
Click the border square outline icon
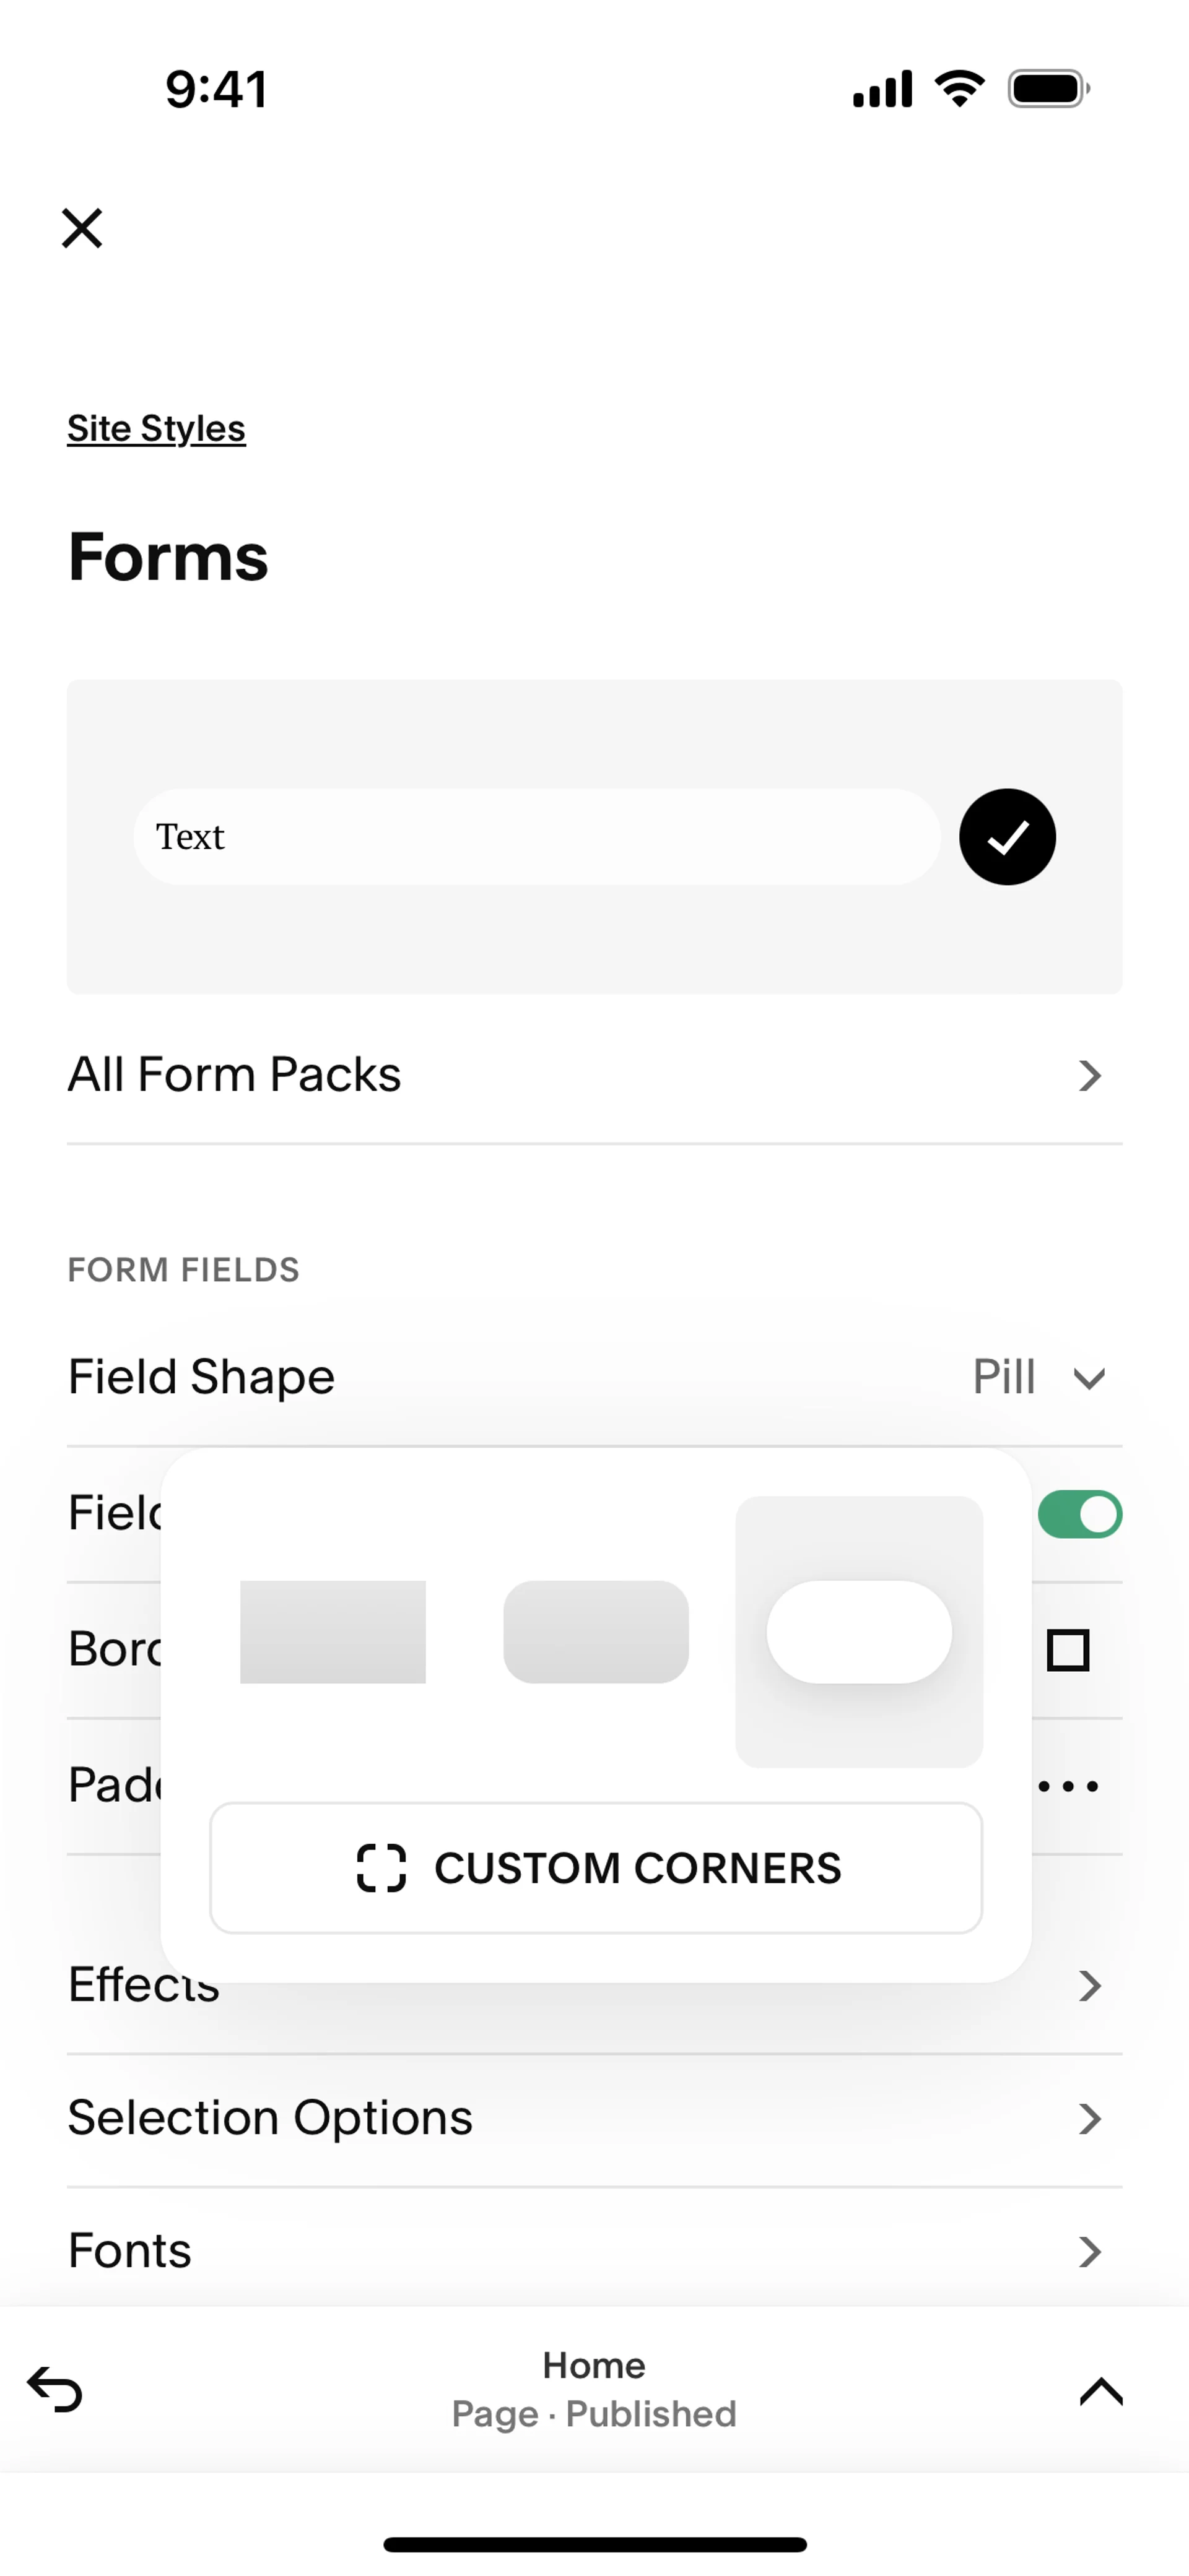tap(1067, 1650)
